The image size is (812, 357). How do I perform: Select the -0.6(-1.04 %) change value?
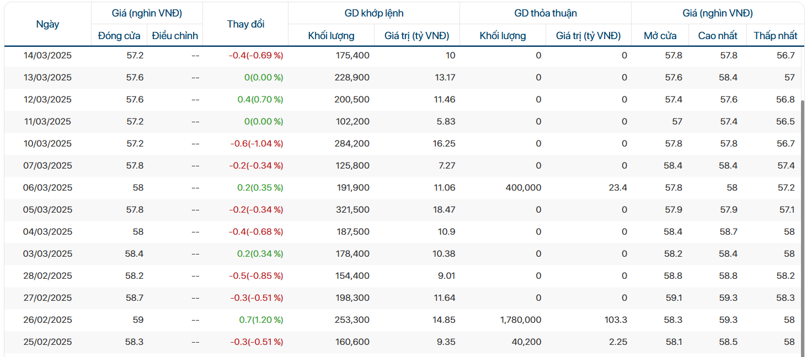pos(257,144)
